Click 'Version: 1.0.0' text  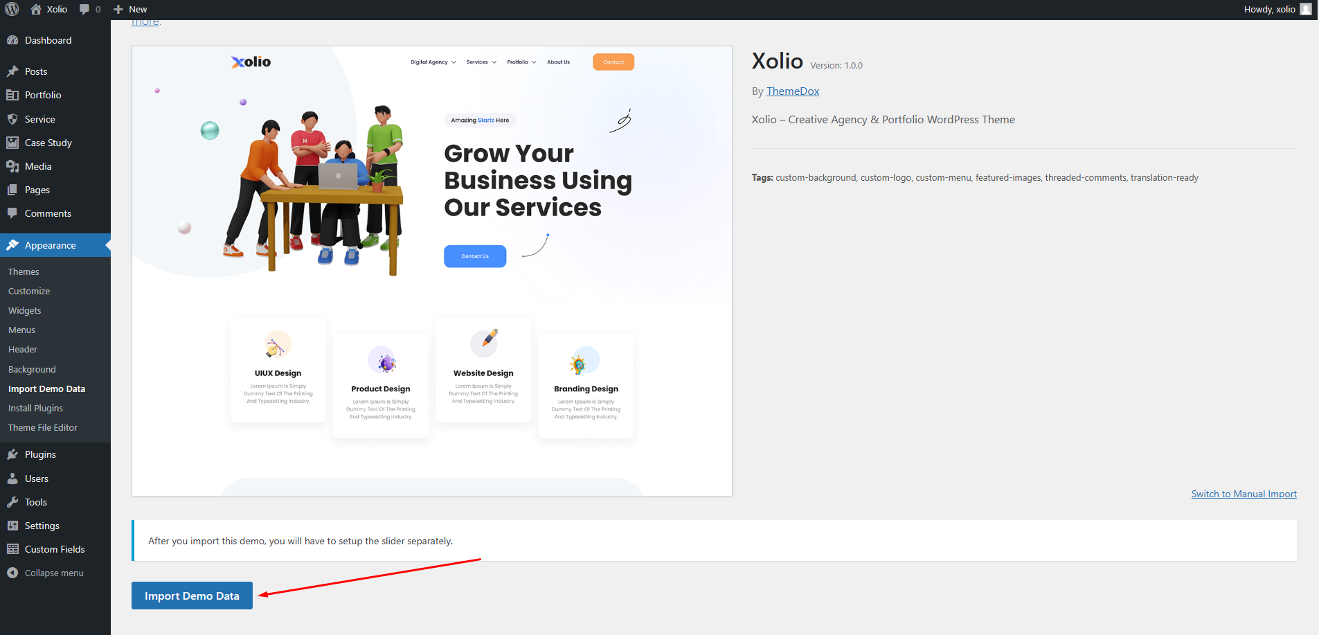(x=836, y=66)
